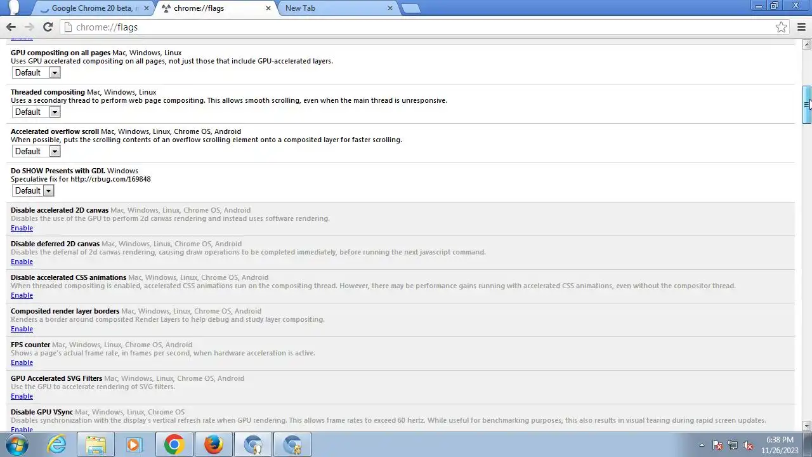Click the second Chromium taskbar icon
The height and width of the screenshot is (457, 812).
pyautogui.click(x=292, y=445)
